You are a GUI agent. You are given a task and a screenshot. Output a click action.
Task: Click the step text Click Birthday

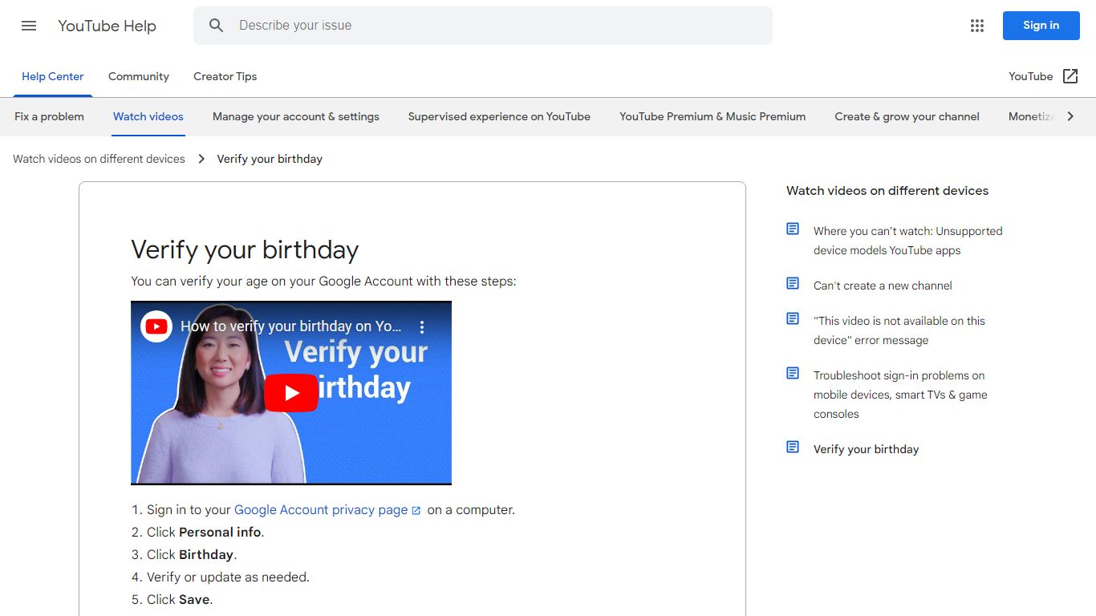click(x=192, y=555)
